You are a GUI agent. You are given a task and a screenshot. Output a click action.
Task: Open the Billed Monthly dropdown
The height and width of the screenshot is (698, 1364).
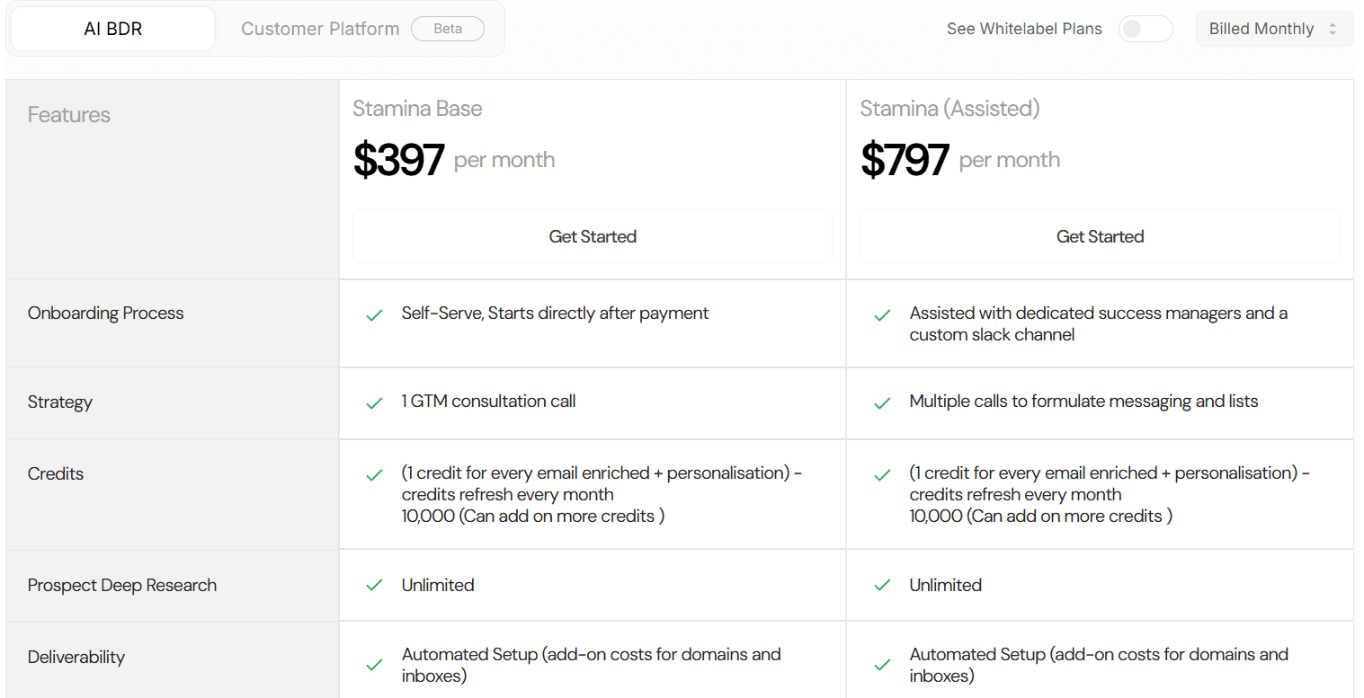(1274, 29)
